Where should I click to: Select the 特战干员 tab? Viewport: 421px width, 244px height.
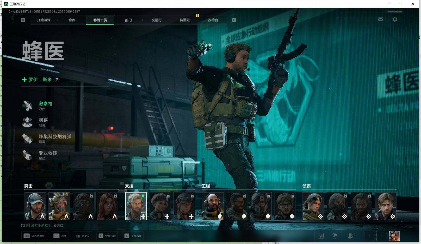click(x=100, y=20)
